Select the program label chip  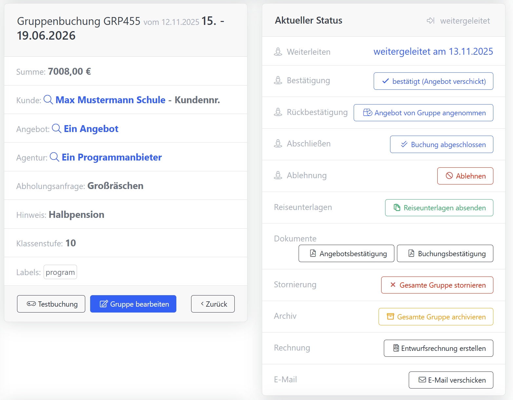(x=60, y=272)
